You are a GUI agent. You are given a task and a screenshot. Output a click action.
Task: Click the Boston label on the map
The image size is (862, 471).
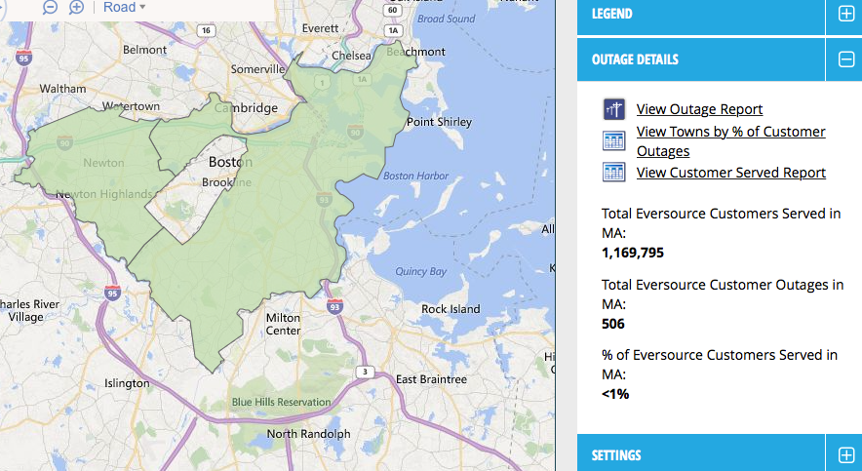pos(230,162)
